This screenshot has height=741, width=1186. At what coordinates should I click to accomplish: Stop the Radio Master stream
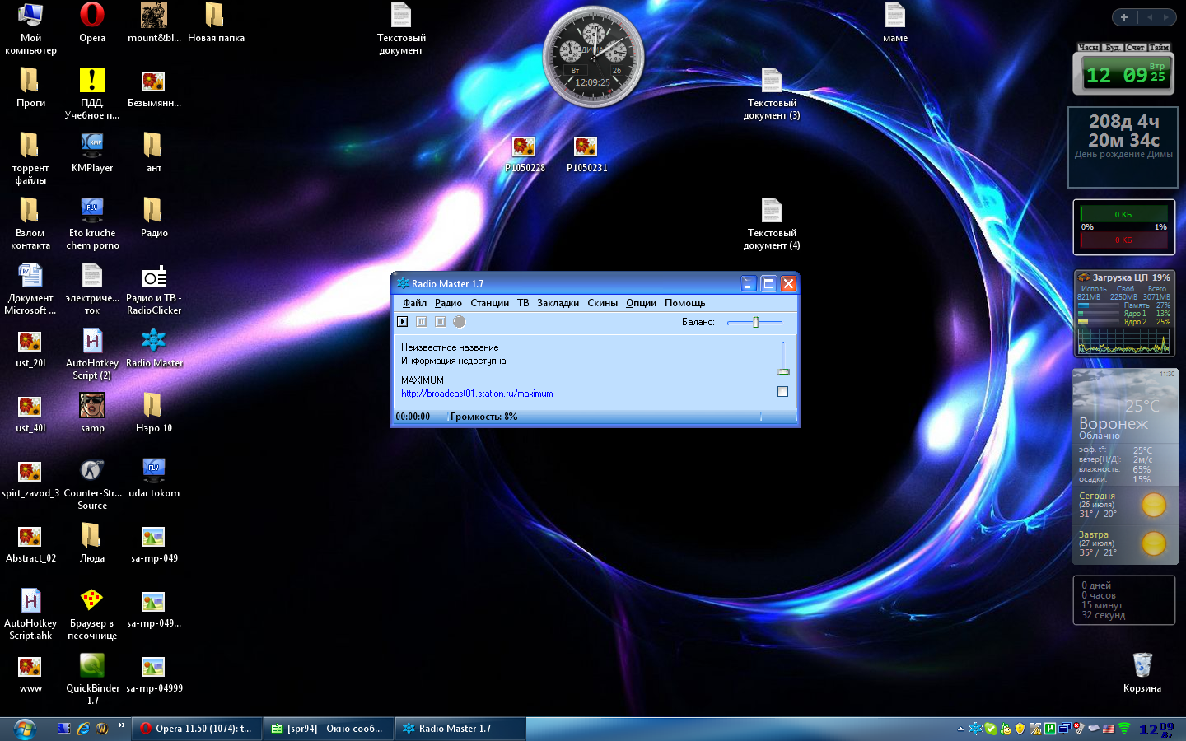pos(440,322)
